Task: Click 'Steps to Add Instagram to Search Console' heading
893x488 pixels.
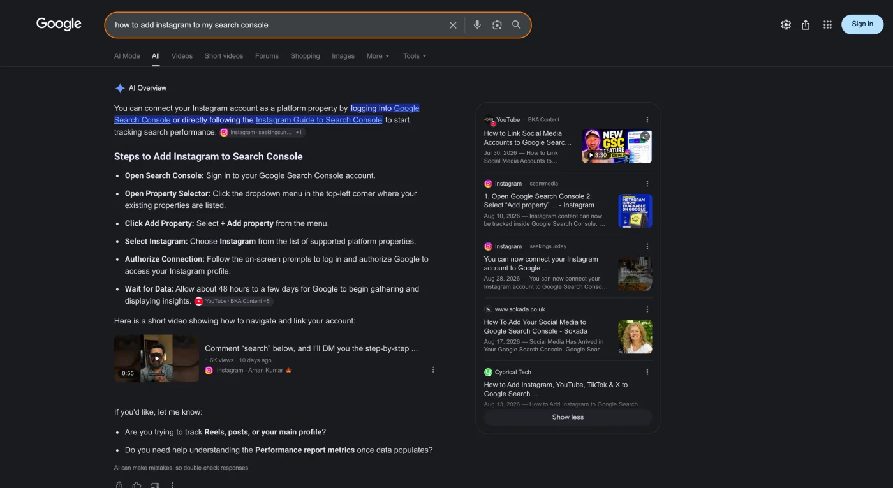Action: click(208, 156)
